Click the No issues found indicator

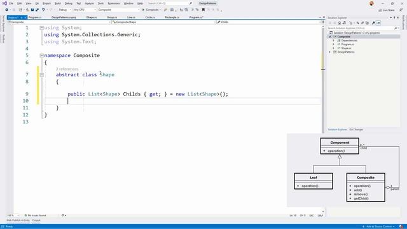(x=36, y=215)
